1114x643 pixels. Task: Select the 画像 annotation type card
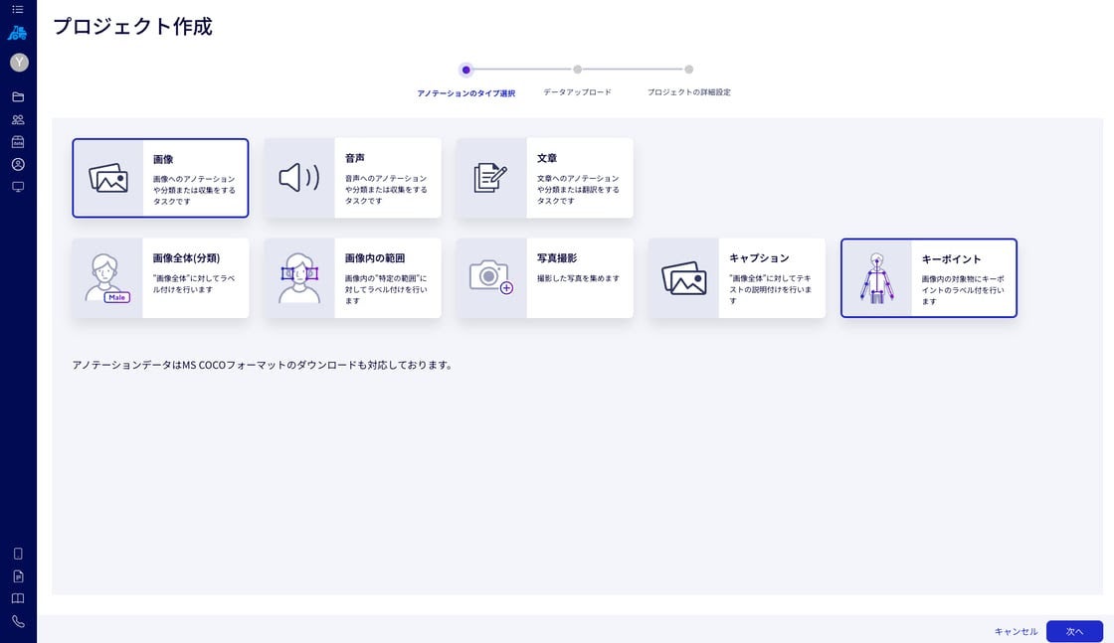(x=160, y=178)
